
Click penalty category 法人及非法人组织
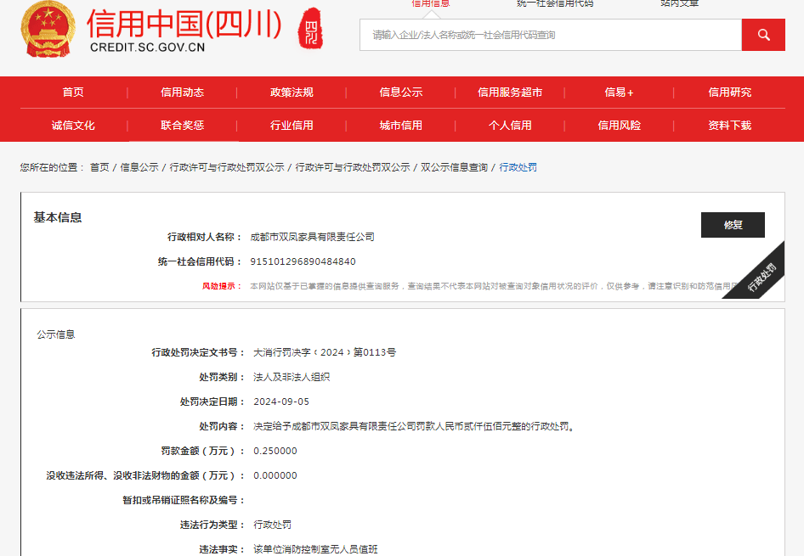292,378
